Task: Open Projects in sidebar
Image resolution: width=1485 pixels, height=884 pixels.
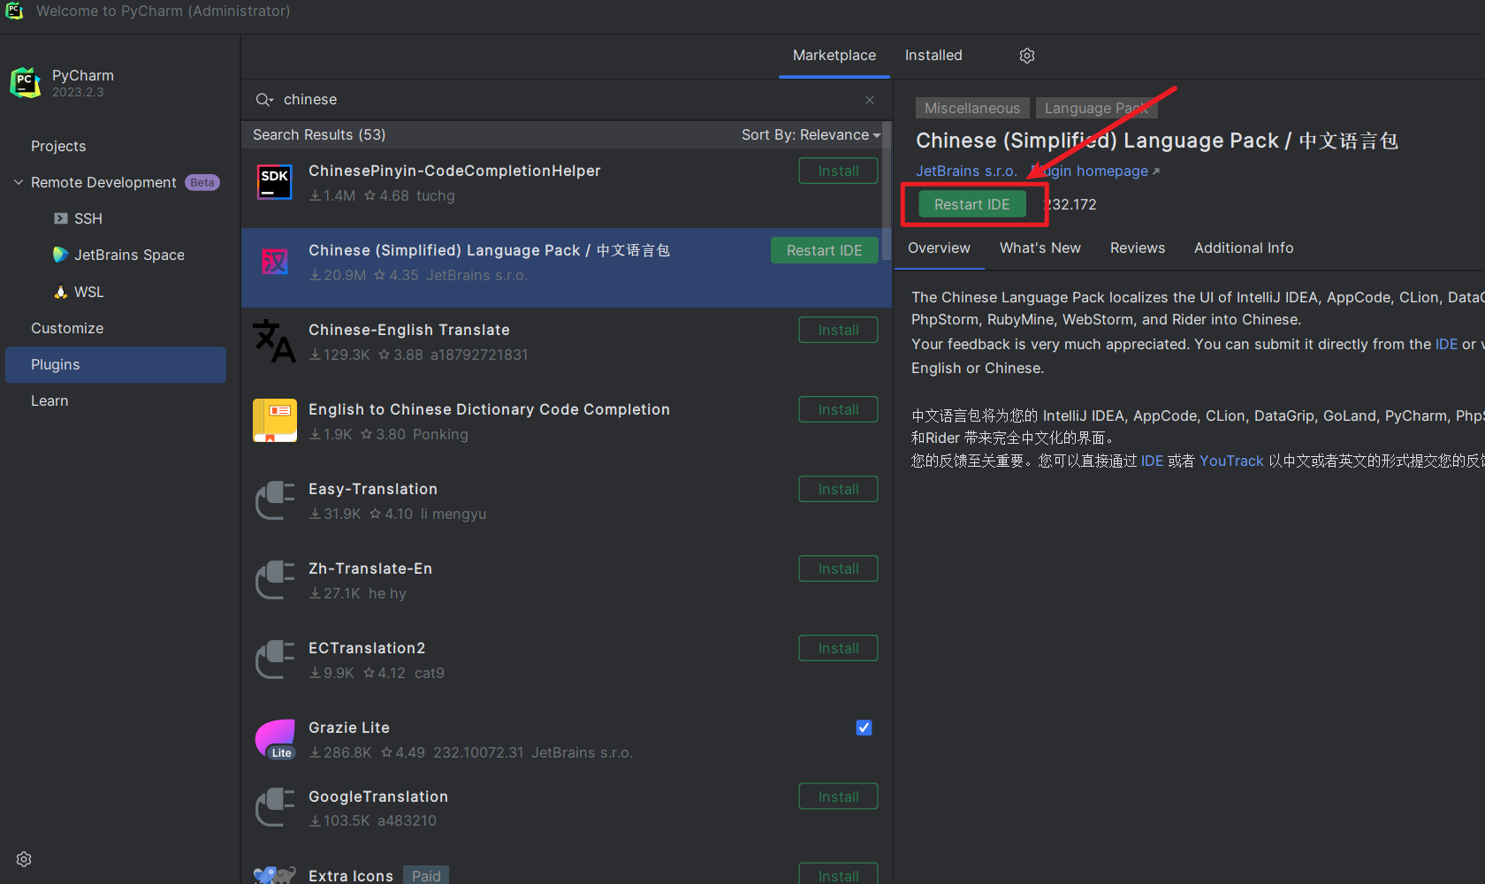Action: pyautogui.click(x=58, y=146)
